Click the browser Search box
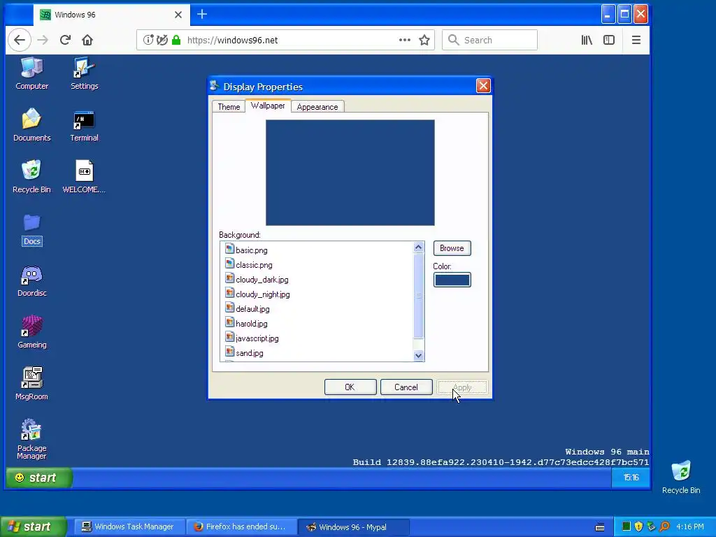Image resolution: width=716 pixels, height=537 pixels. 489,40
